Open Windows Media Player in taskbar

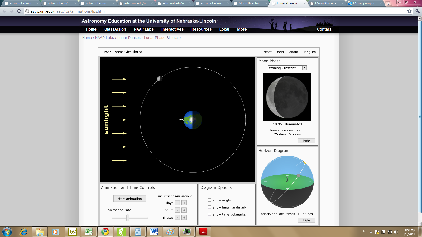(56, 232)
